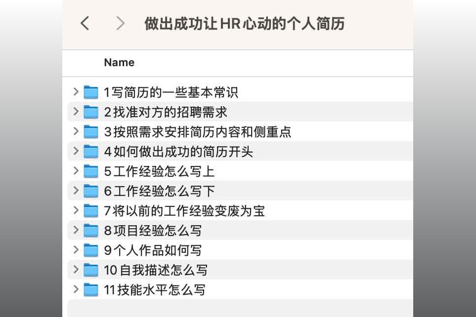Go forward with the right arrow button
This screenshot has height=317, width=476.
pyautogui.click(x=121, y=23)
